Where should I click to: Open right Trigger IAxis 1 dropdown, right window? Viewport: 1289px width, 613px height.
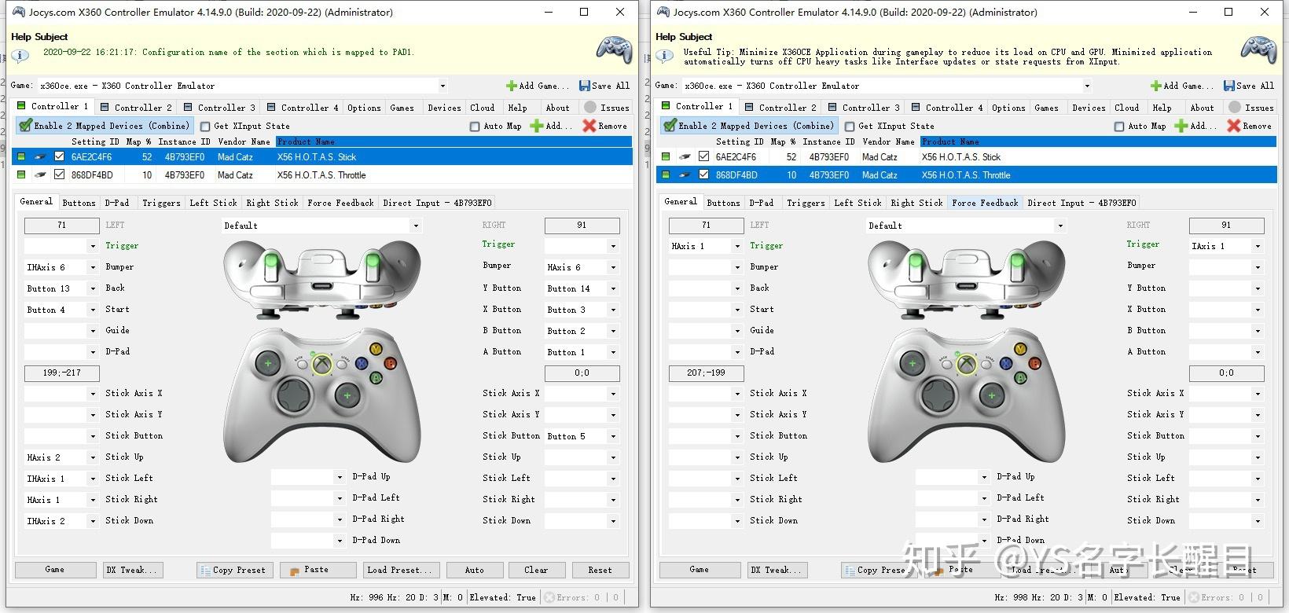point(1258,247)
